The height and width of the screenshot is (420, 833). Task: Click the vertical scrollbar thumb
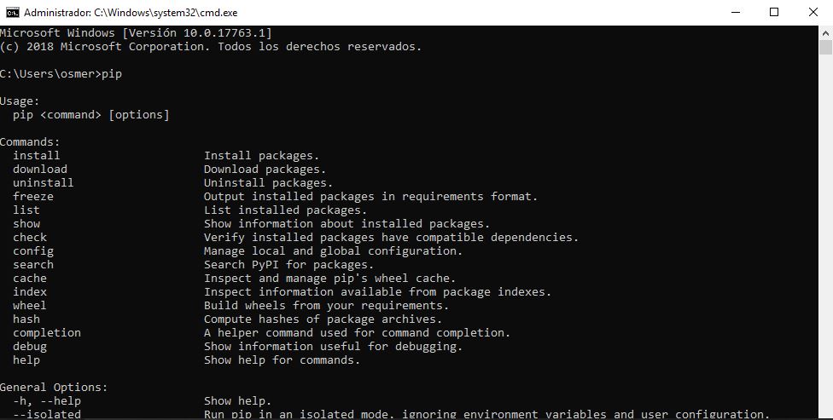point(825,47)
